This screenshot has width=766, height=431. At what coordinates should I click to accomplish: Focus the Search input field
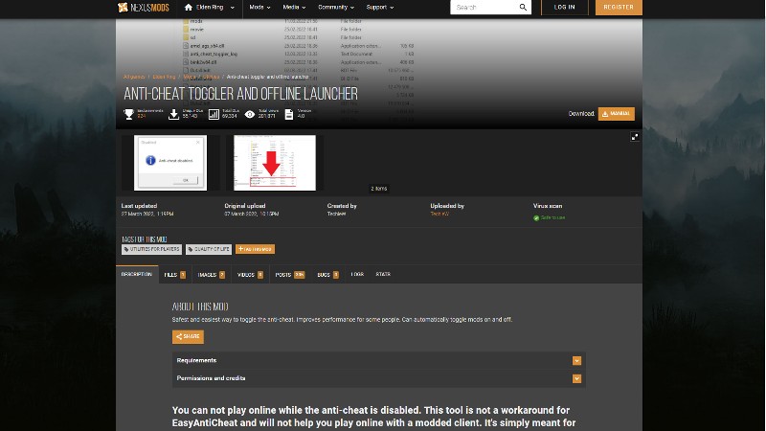484,8
